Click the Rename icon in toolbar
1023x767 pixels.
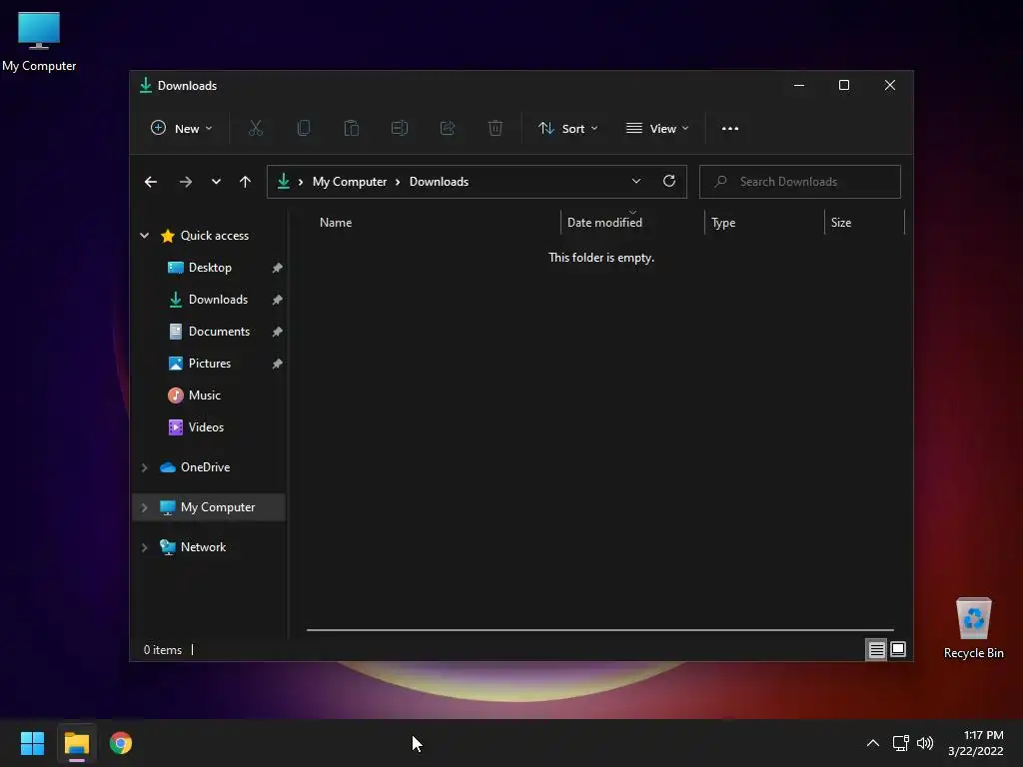tap(400, 129)
